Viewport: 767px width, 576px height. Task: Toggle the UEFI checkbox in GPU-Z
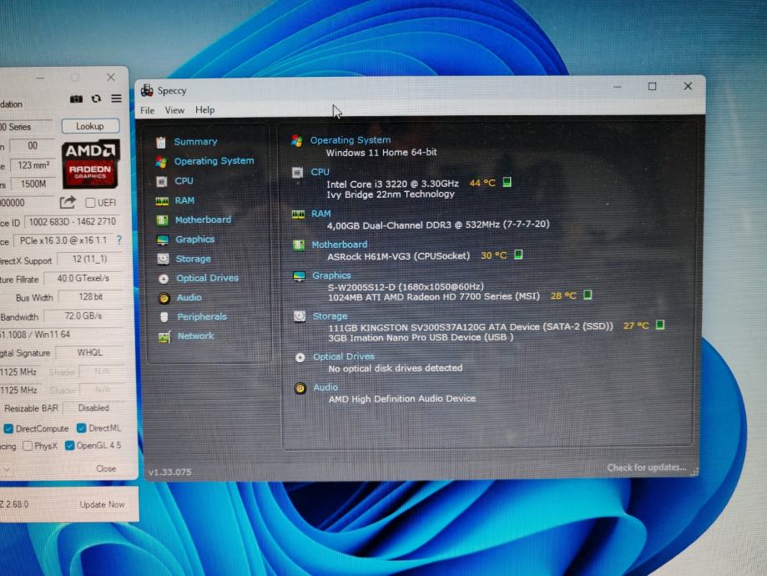click(x=90, y=203)
